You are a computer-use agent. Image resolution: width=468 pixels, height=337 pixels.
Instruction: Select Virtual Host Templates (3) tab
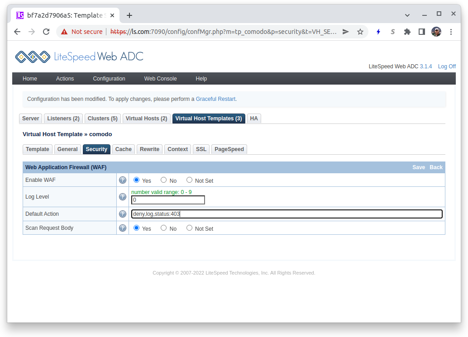pyautogui.click(x=209, y=119)
